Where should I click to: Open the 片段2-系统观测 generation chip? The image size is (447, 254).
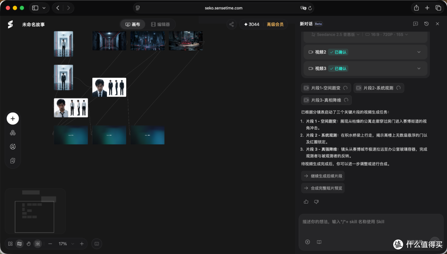coord(379,88)
